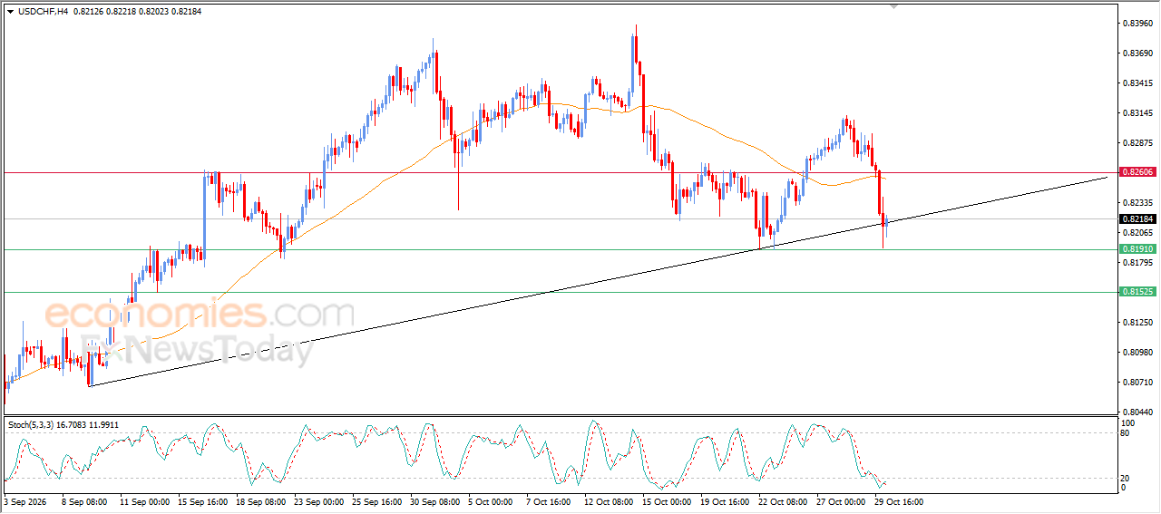Click the 15 Sep 16:00 time label

tap(203, 500)
